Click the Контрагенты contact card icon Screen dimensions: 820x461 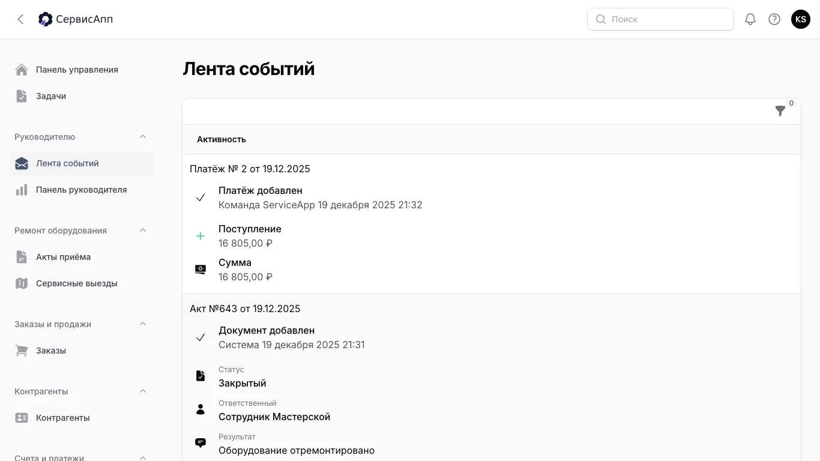pyautogui.click(x=22, y=418)
